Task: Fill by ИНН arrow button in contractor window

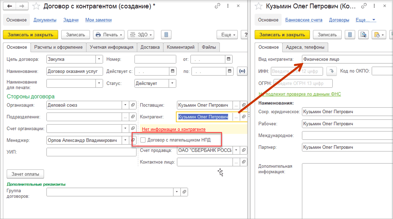Action: (332, 71)
